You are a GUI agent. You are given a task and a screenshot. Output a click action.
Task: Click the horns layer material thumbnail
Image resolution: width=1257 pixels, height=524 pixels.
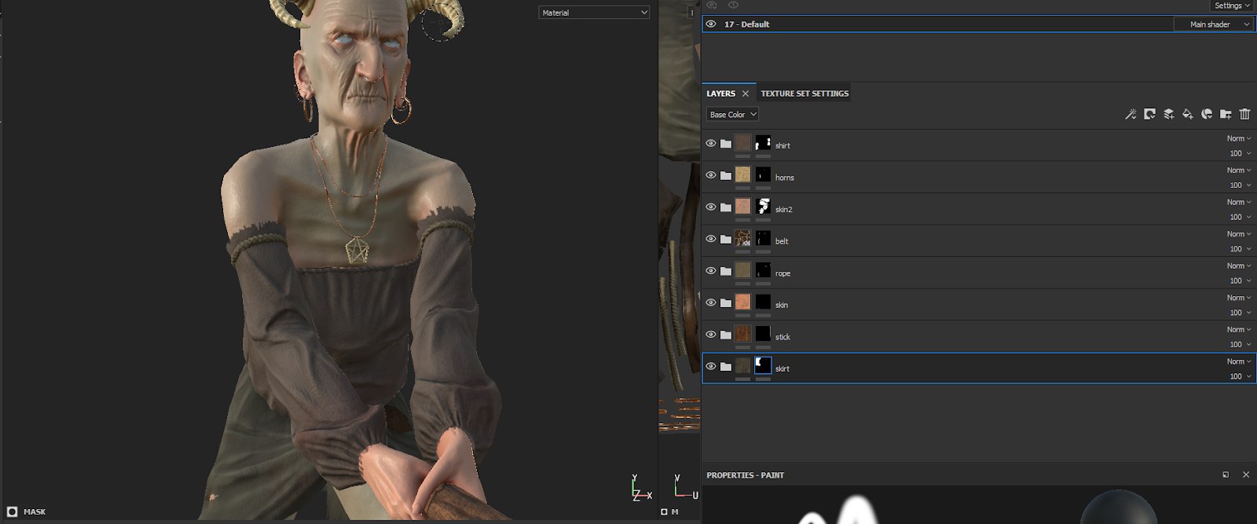[742, 174]
